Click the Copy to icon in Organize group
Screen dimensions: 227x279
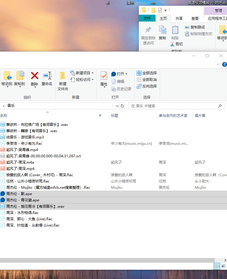tap(20, 76)
